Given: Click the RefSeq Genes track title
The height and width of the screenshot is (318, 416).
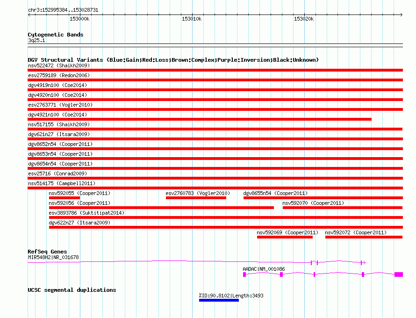Looking at the screenshot, I should 47,252.
